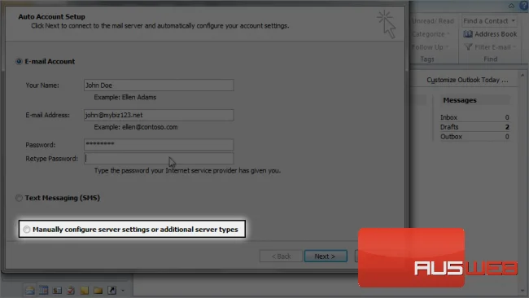Minimize the ribbon with the caret icon
This screenshot has height=298, width=529.
click(511, 6)
